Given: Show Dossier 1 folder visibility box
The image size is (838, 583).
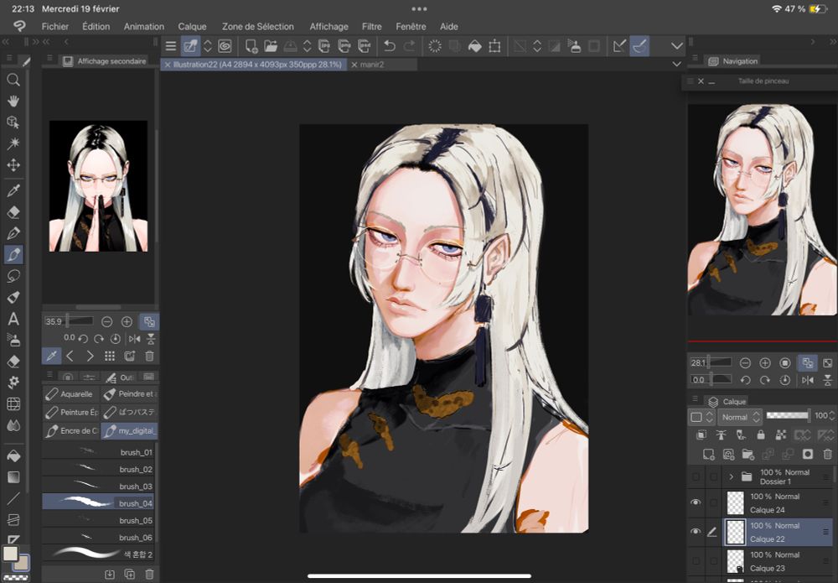Looking at the screenshot, I should tap(696, 476).
